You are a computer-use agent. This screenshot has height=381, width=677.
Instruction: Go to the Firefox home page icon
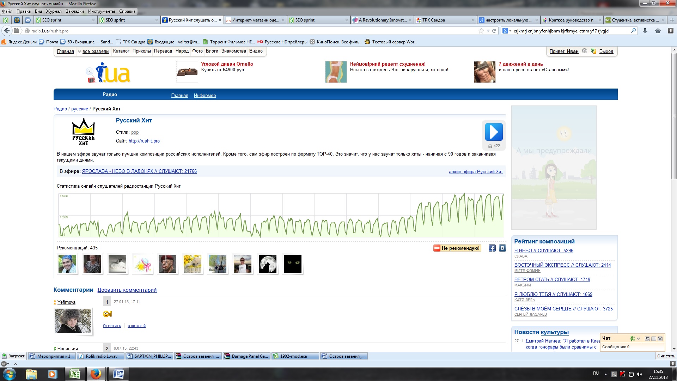pos(658,31)
